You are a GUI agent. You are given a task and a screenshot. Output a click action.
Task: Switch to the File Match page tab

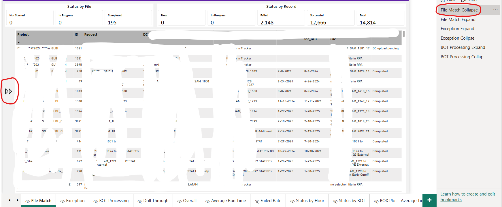(38, 201)
